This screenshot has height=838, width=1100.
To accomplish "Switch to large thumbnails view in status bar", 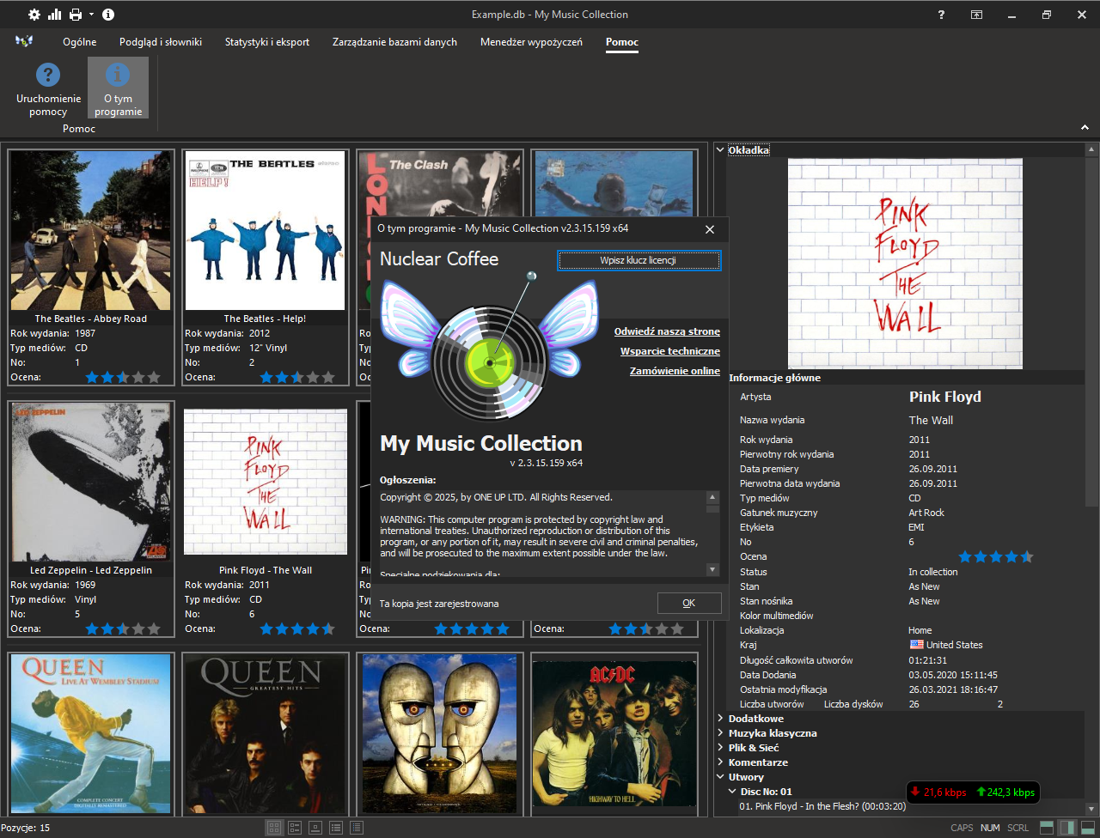I will click(x=274, y=828).
